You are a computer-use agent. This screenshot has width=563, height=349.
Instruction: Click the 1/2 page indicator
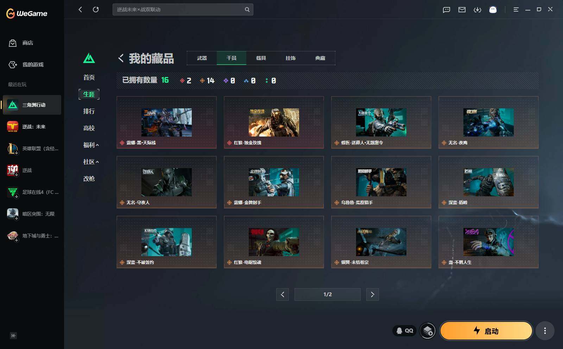point(328,294)
